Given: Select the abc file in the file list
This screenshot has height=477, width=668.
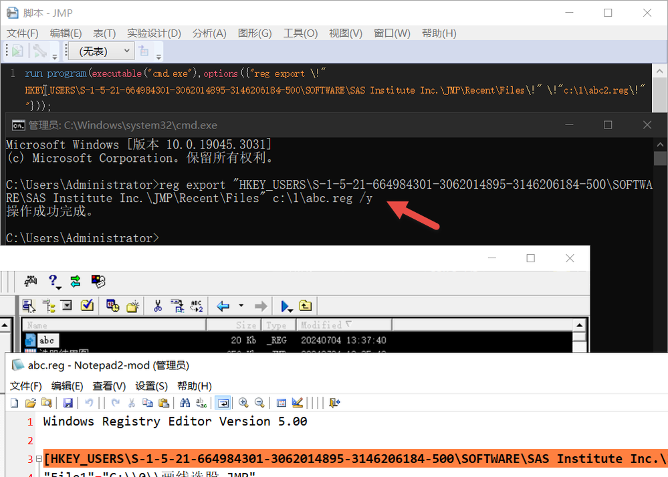Looking at the screenshot, I should click(46, 340).
